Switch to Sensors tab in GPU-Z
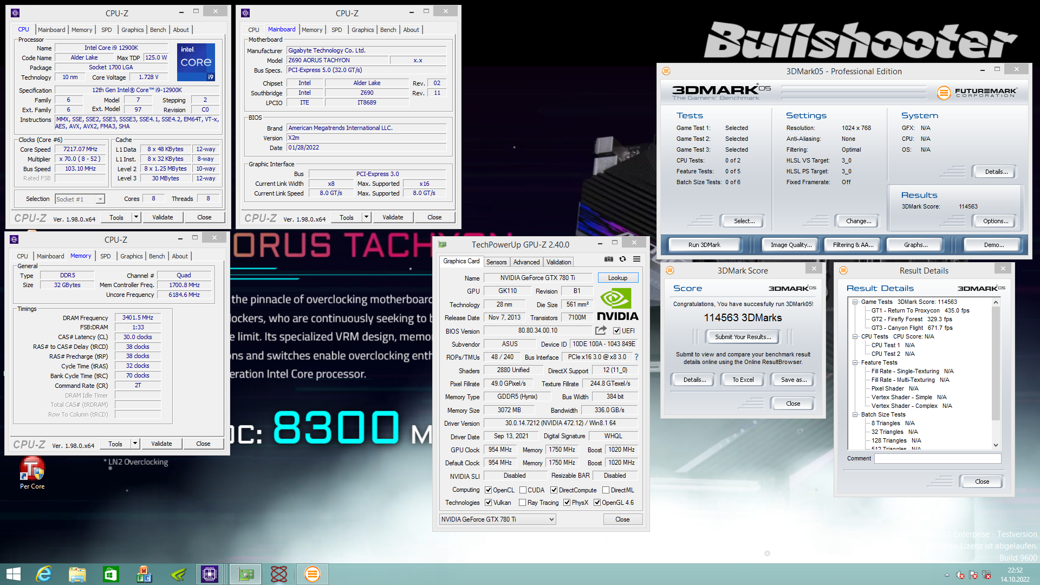This screenshot has height=585, width=1040. 496,262
